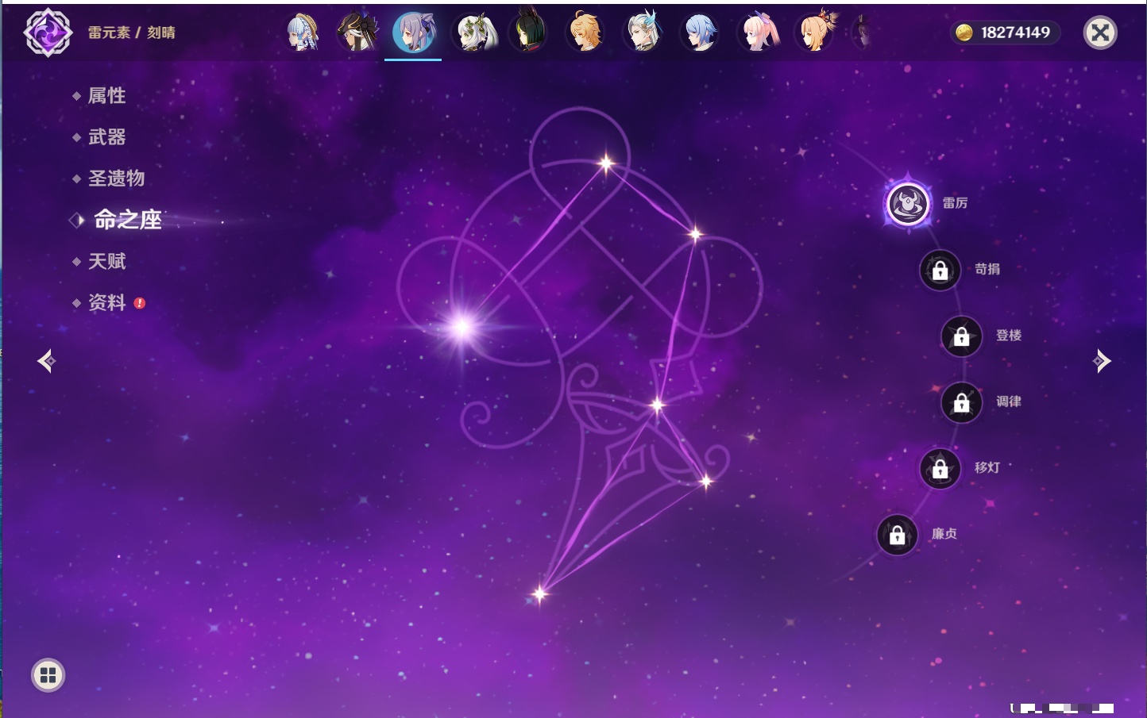The image size is (1147, 718).
Task: Select the locked 苛捐 constellation node
Action: click(940, 271)
